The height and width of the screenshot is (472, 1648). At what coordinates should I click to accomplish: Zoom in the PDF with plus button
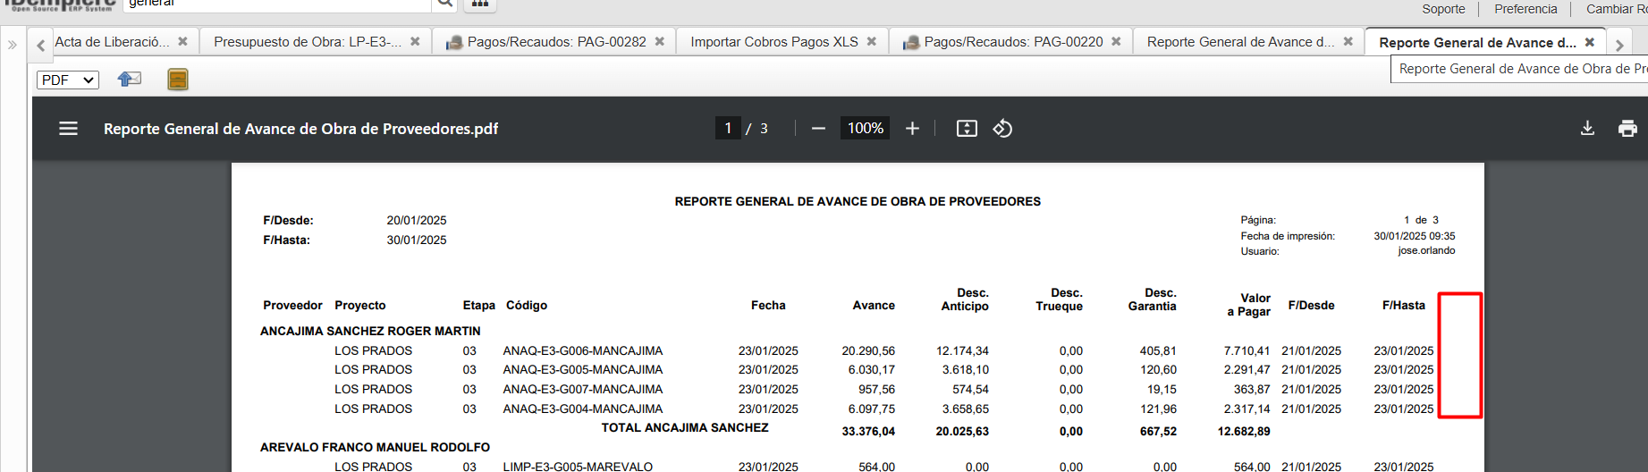[912, 129]
